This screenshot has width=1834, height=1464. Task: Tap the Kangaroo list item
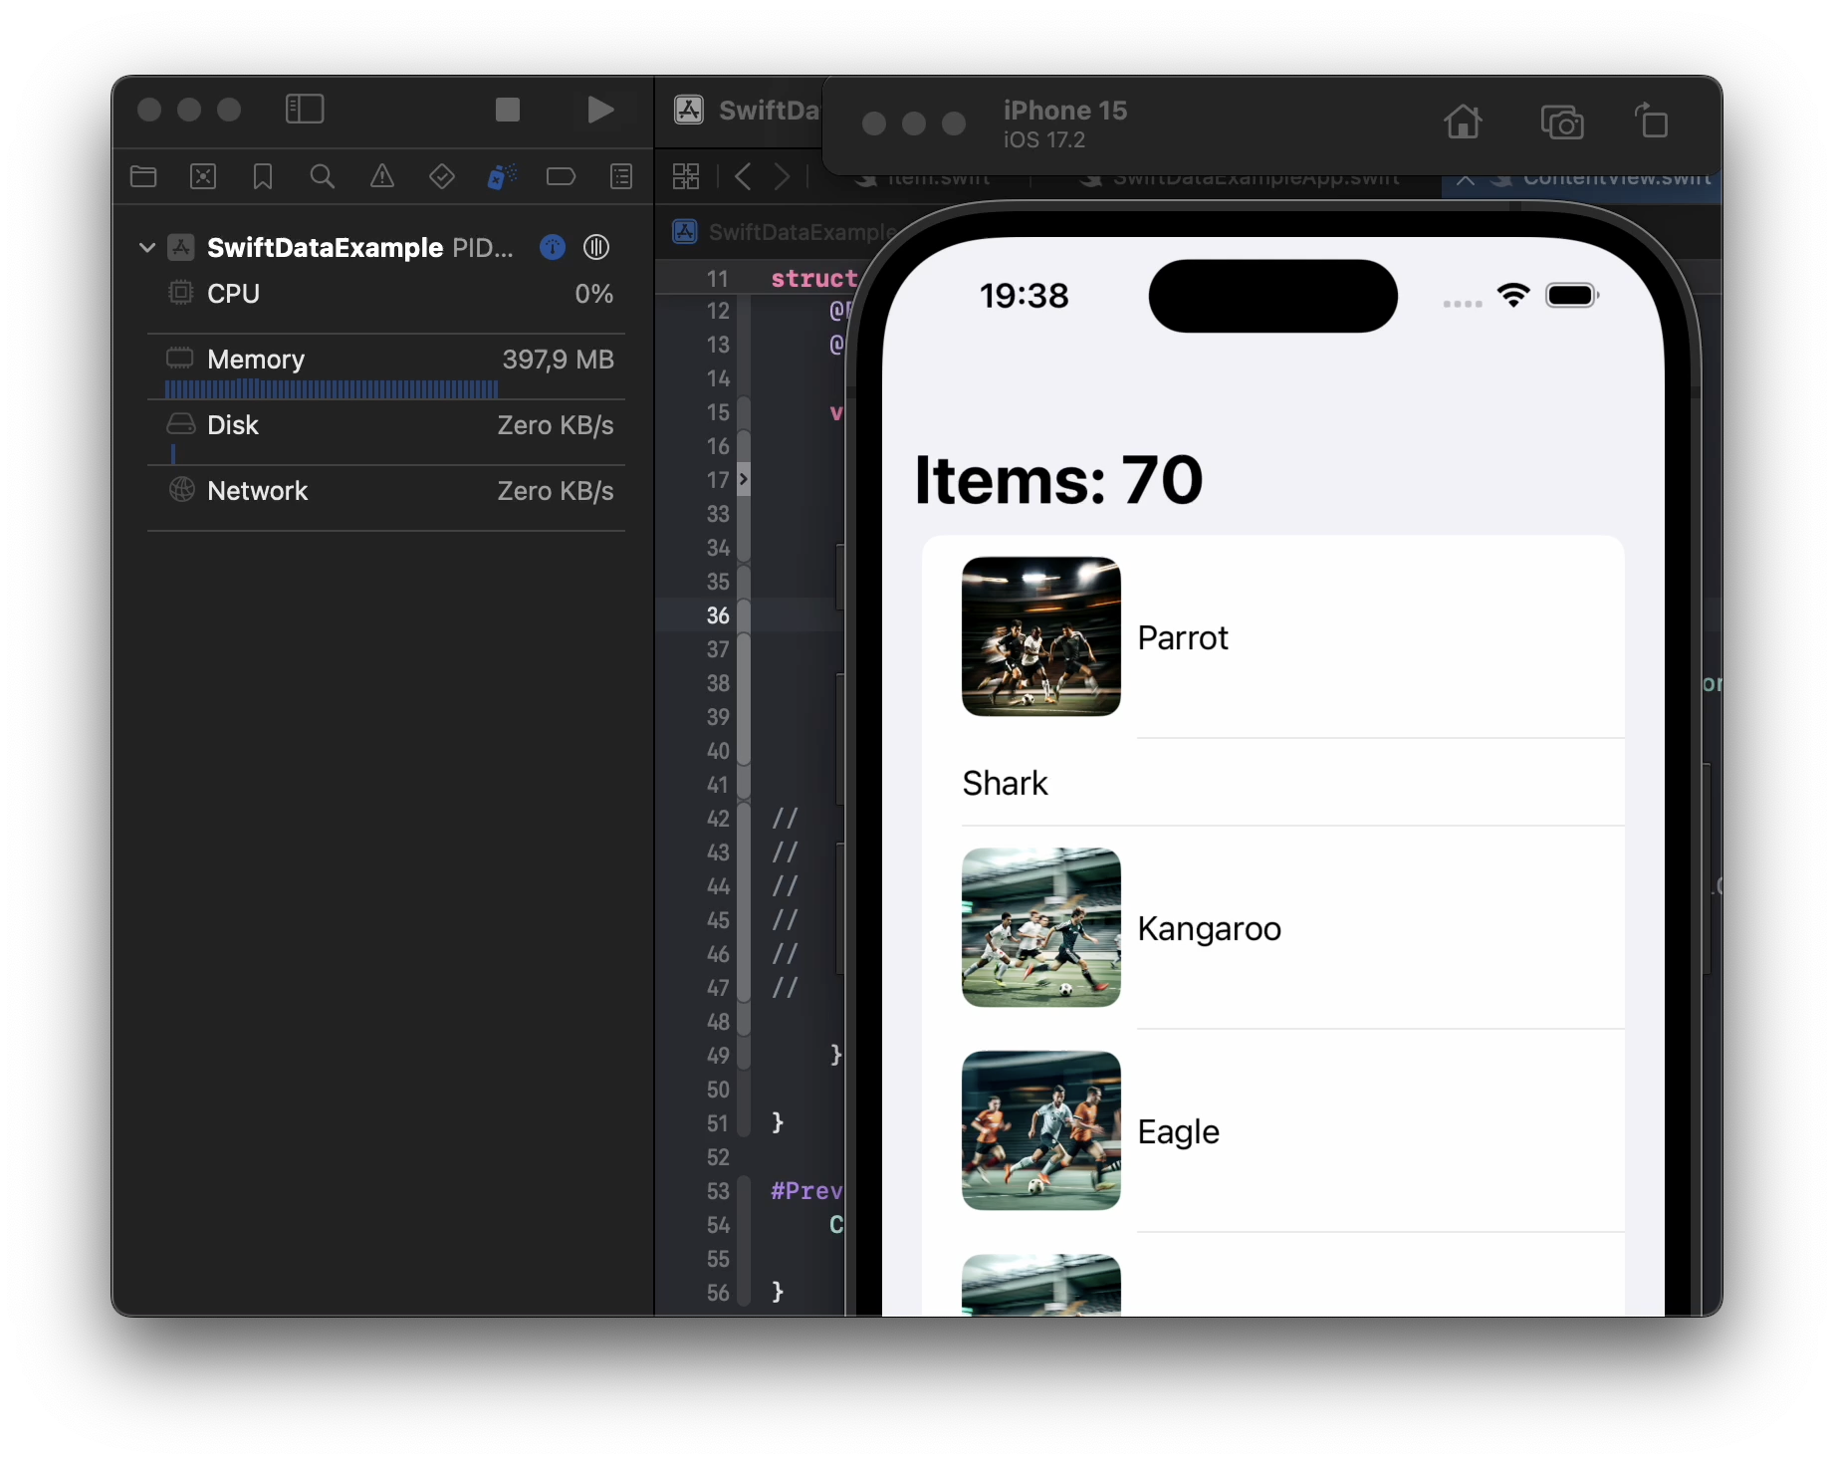click(x=1209, y=928)
